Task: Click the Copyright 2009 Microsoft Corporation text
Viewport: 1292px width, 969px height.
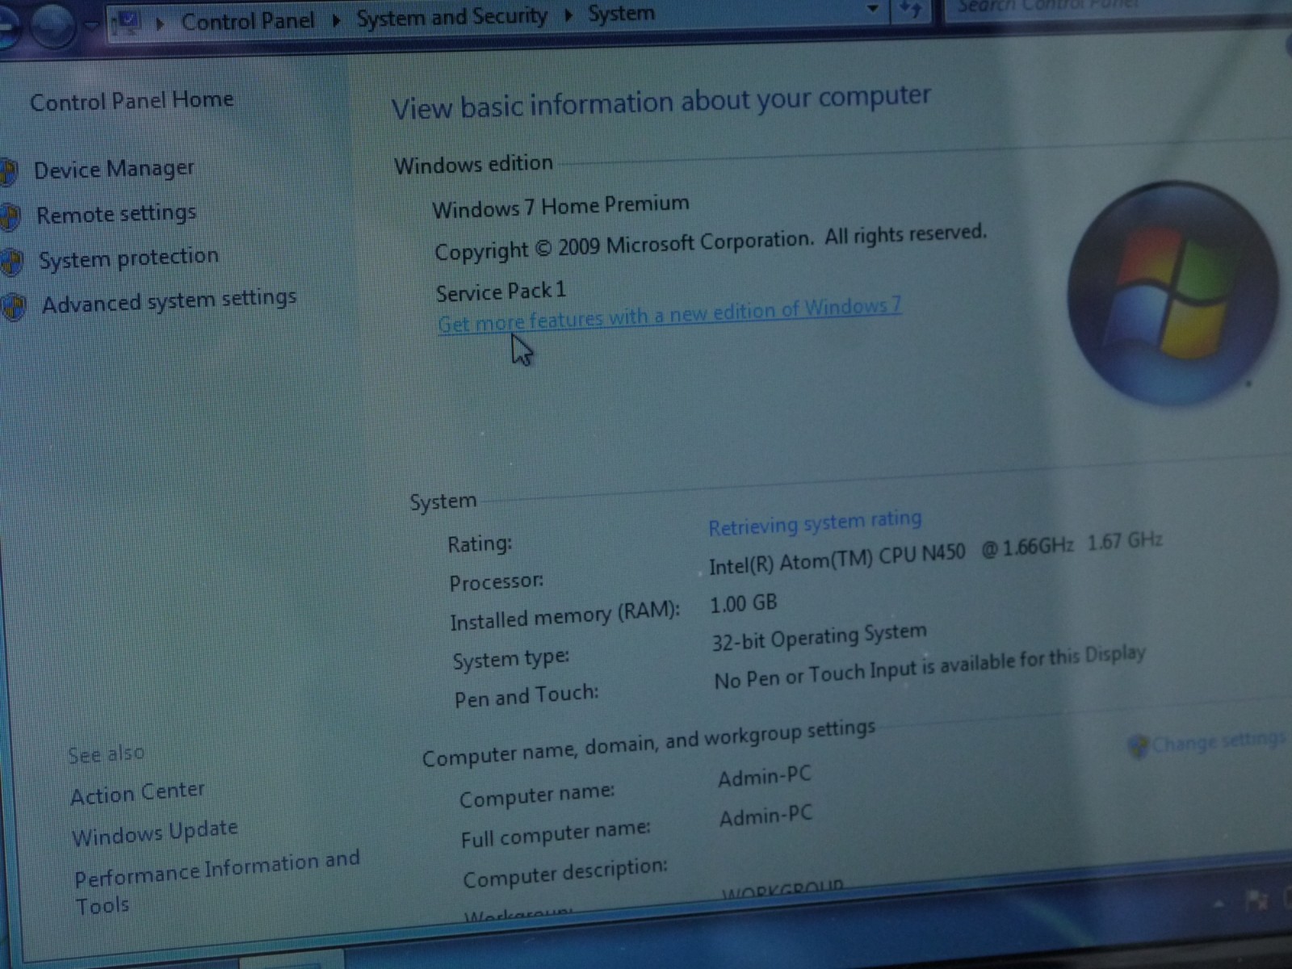Action: pos(711,242)
